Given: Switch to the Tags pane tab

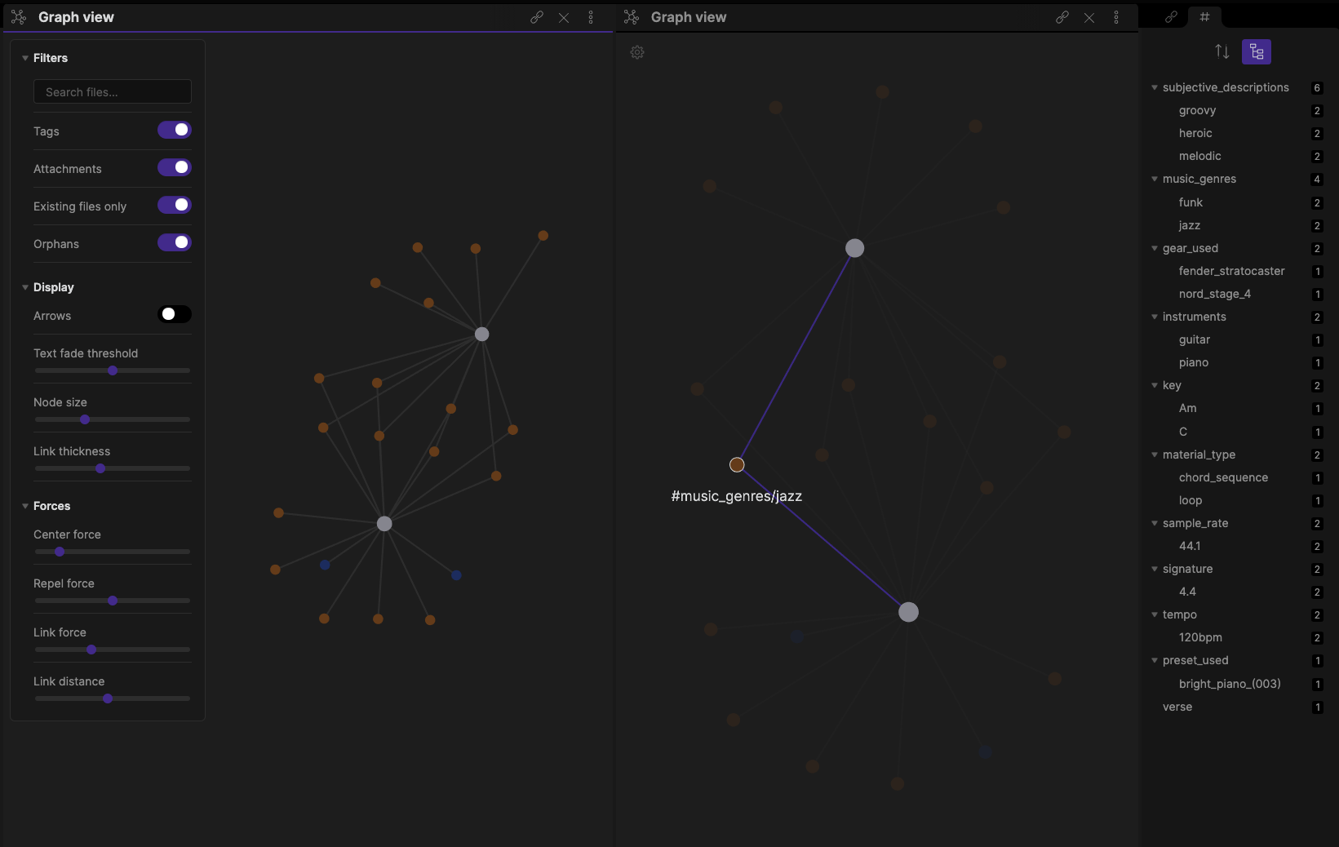Looking at the screenshot, I should [1204, 16].
